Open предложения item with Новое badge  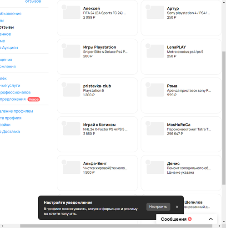13,99
